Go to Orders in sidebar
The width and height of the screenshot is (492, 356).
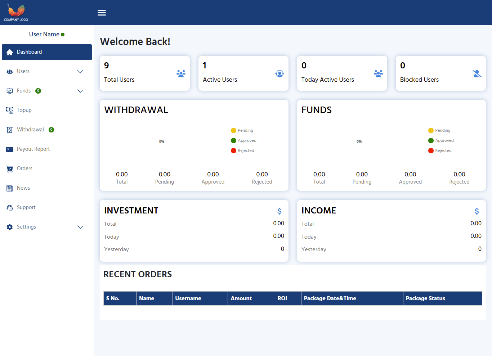pos(24,168)
